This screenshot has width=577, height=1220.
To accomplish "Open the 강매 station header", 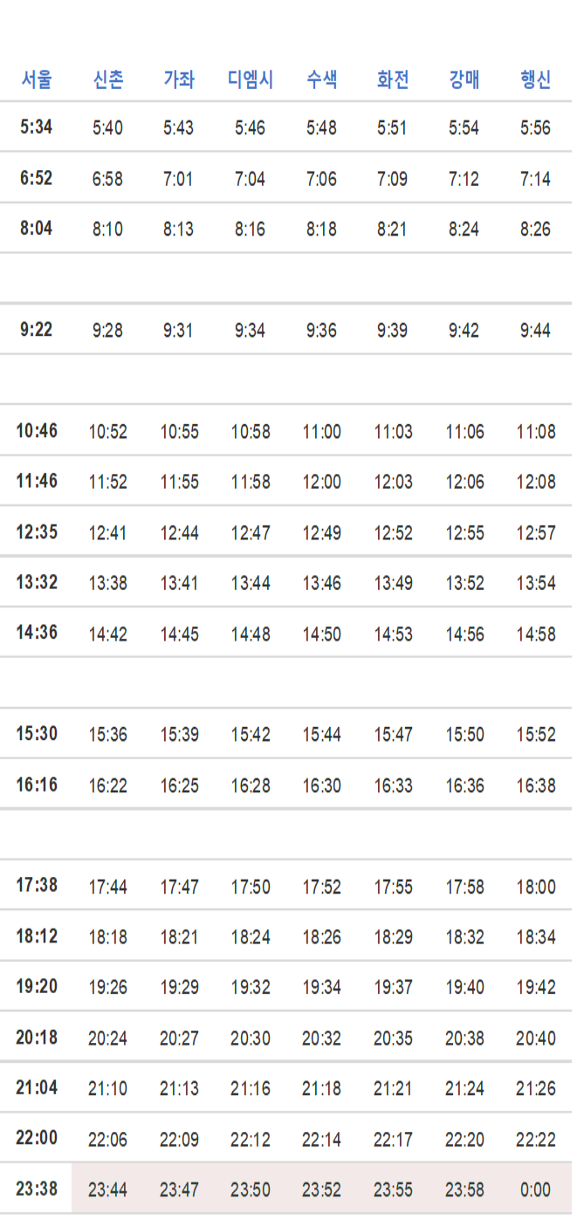I will (464, 80).
